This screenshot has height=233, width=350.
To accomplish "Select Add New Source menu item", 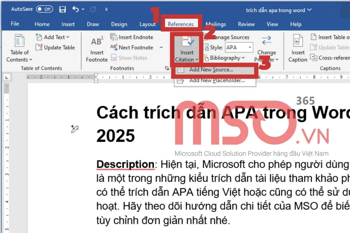I will (211, 70).
